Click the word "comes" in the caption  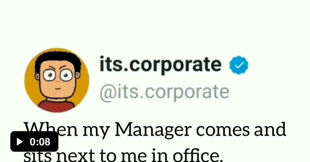click(221, 130)
